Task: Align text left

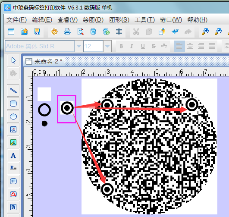Action: [179, 46]
